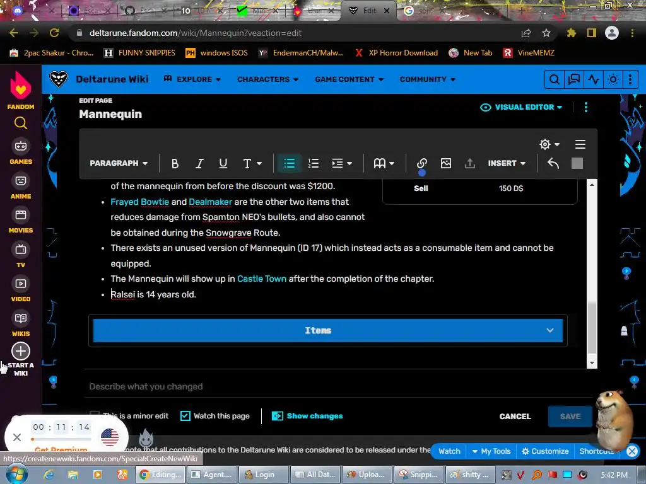Open the page options hamburger menu
The width and height of the screenshot is (646, 484).
580,144
